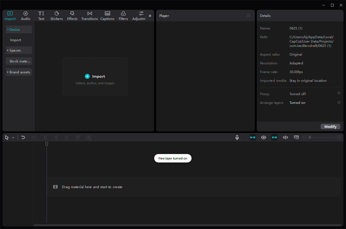
Task: Expand the Spaces section
Action: (19, 50)
